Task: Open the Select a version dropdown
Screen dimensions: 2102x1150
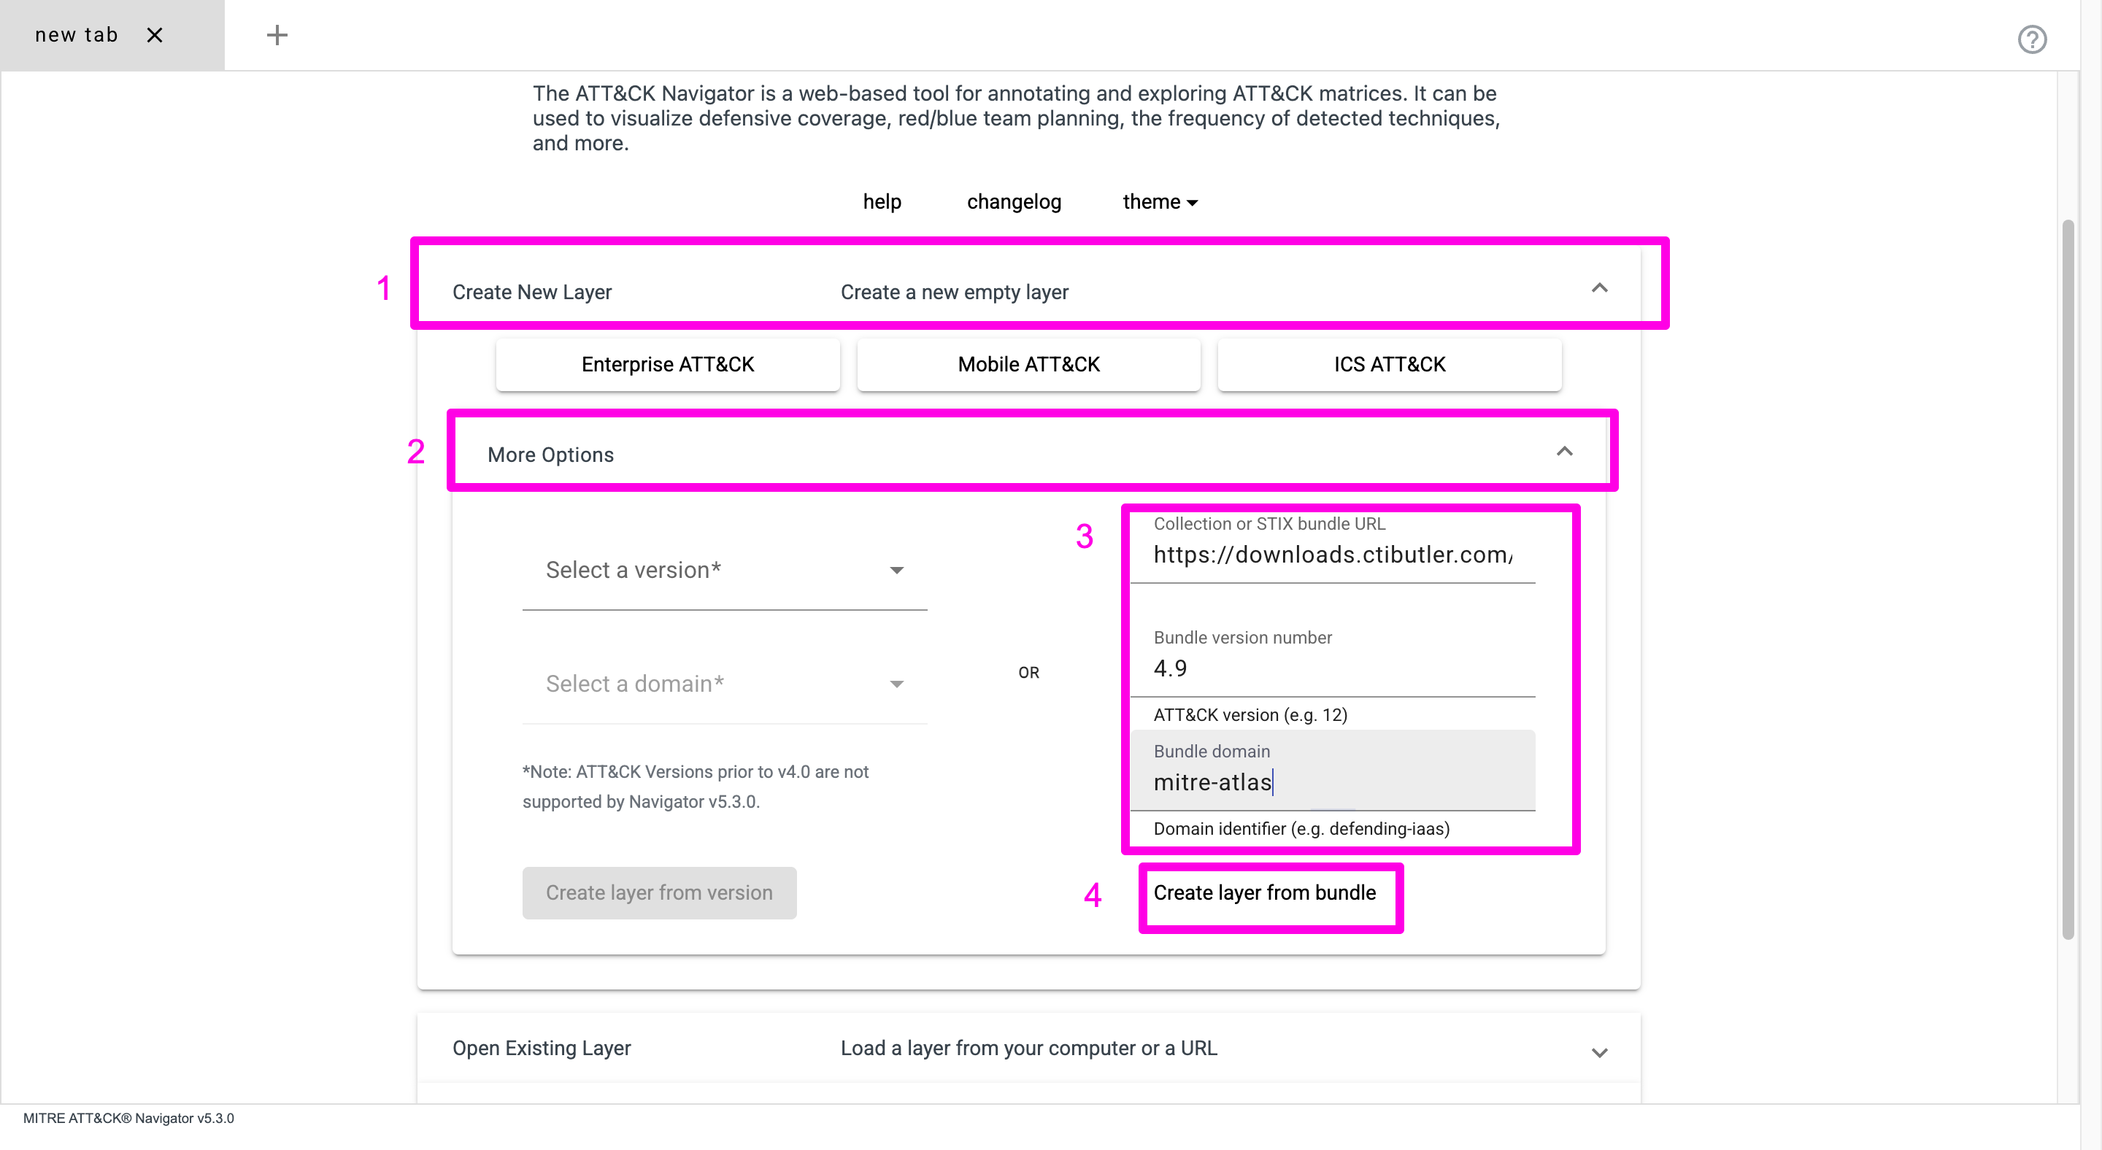Action: (724, 570)
